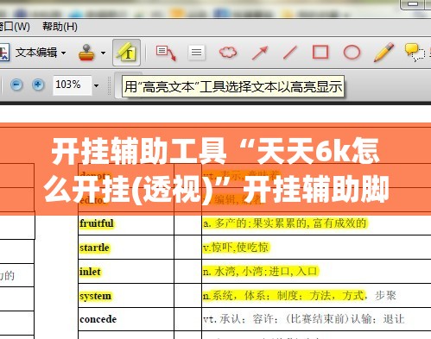Open the 帮助(H) menu

[x=60, y=27]
